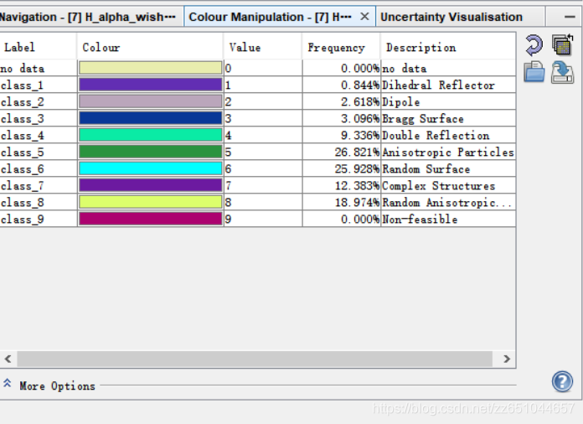Click the Bragg Surface description cell
This screenshot has height=424, width=583.
pos(448,118)
